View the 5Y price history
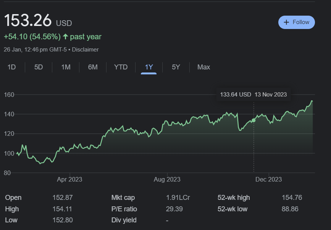The image size is (331, 230). pyautogui.click(x=176, y=67)
